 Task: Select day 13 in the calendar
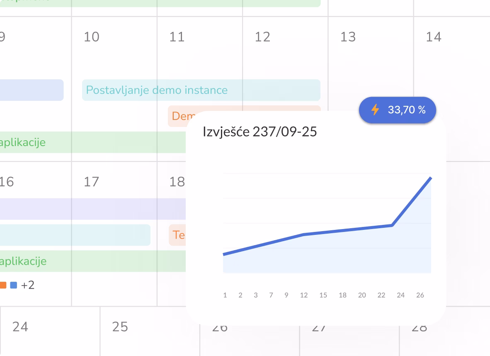point(348,37)
